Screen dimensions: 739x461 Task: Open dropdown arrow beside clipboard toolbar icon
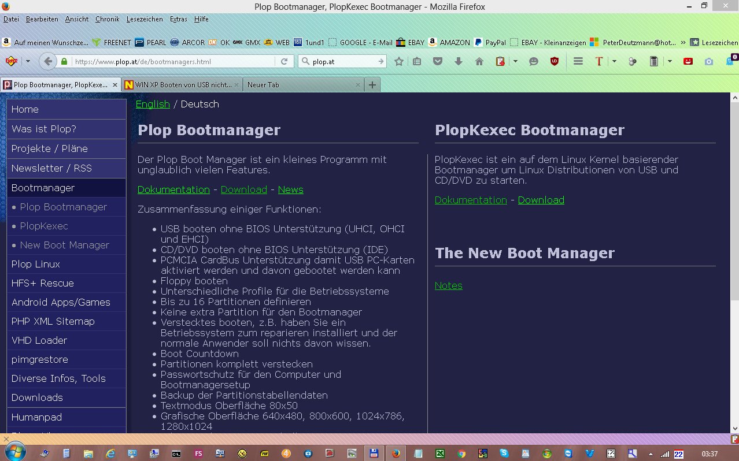click(515, 61)
